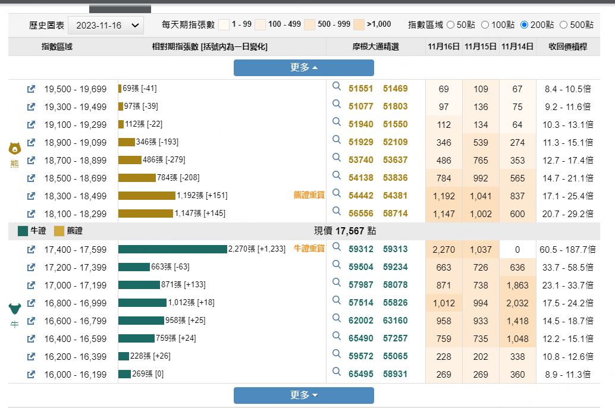This screenshot has height=408, width=615.
Task: Click the 2,270張 bull bar for 17,400 - 17,599
Action: click(172, 249)
